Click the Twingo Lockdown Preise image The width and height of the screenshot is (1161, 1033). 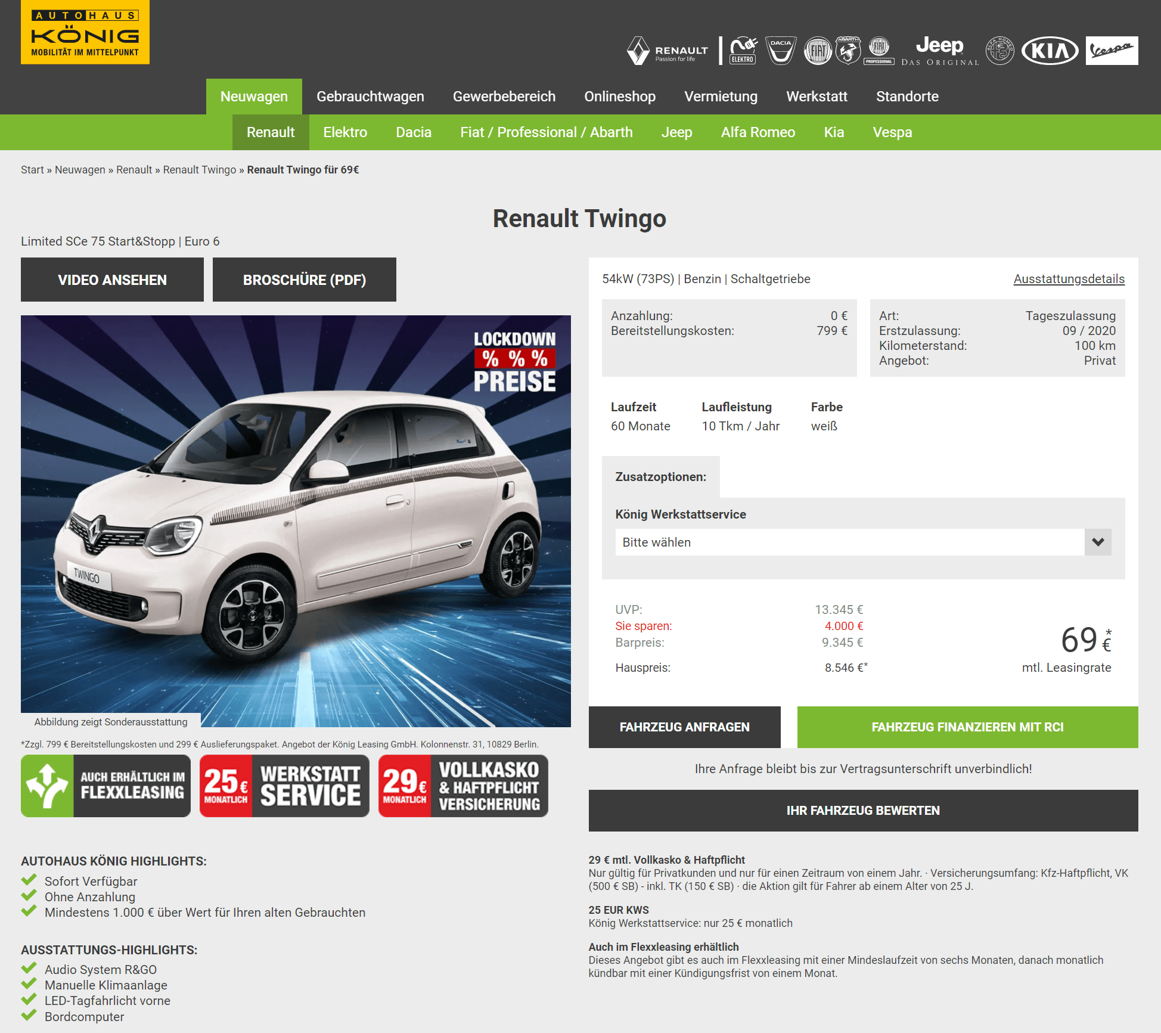[296, 521]
